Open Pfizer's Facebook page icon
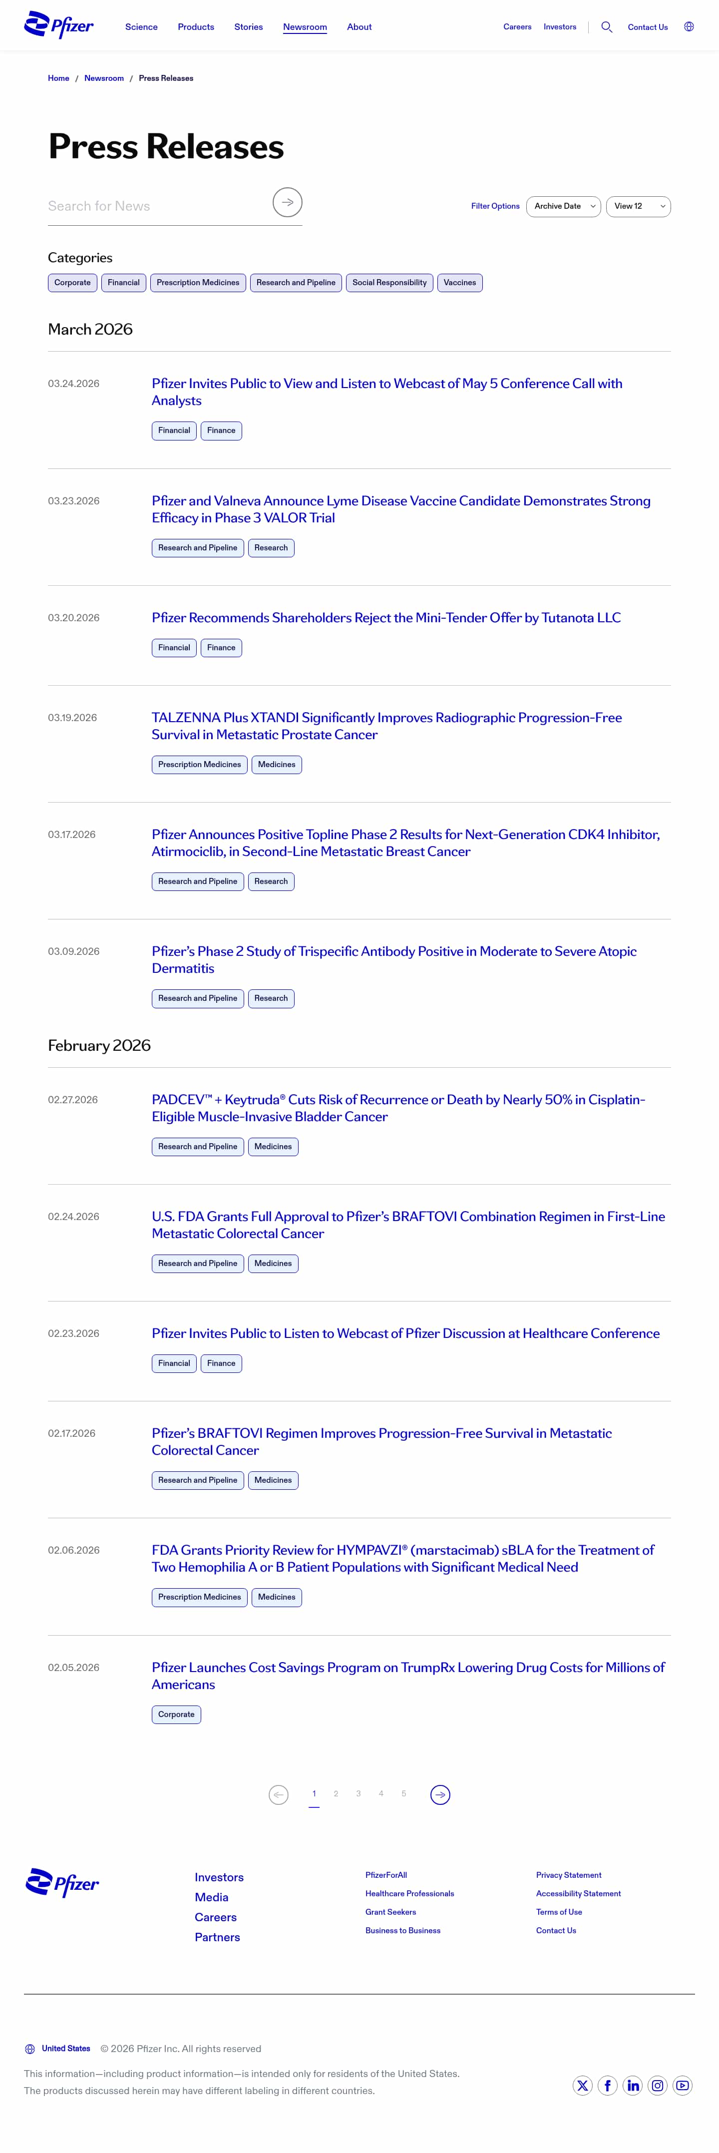 tap(608, 2085)
